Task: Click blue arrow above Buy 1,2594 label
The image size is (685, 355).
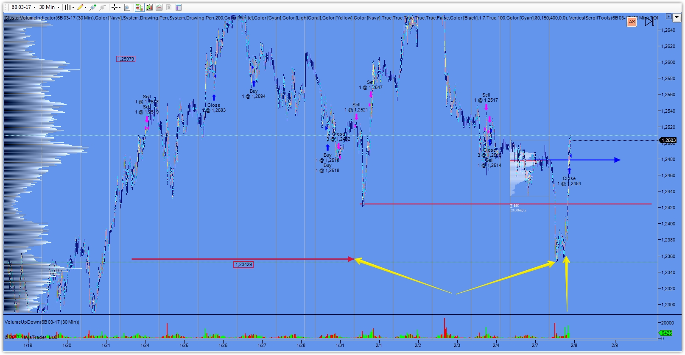Action: point(254,84)
